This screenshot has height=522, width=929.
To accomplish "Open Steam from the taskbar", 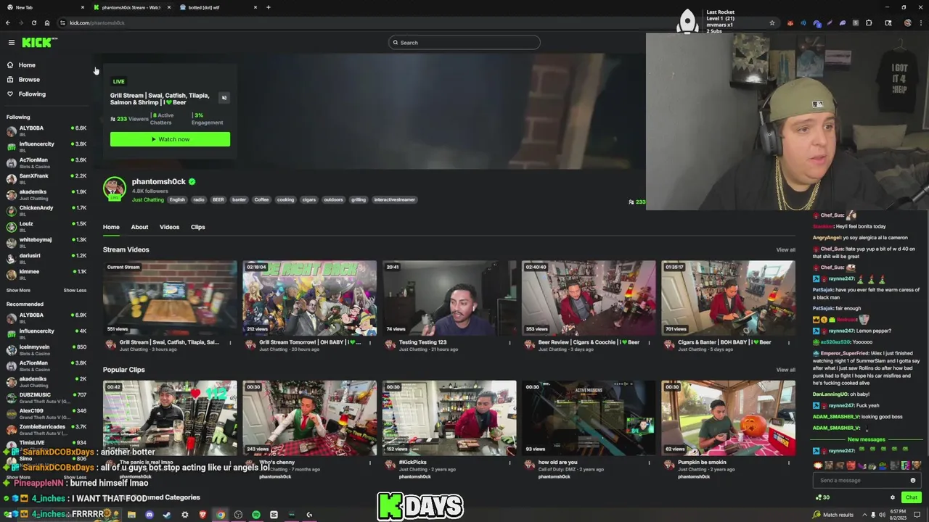I will pos(167,515).
